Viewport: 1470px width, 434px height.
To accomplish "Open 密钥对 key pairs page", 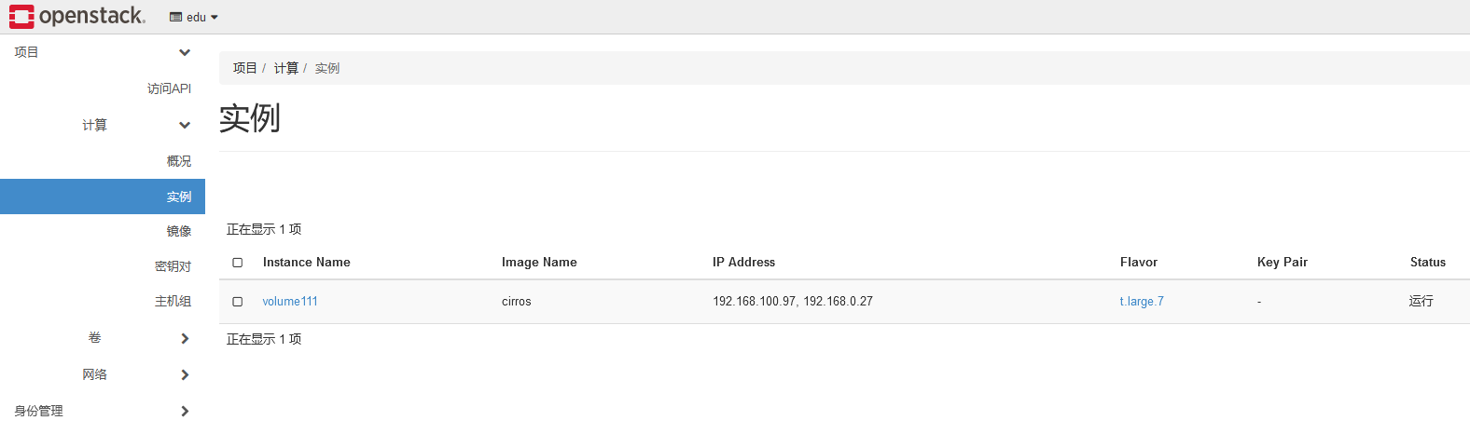I will coord(173,266).
